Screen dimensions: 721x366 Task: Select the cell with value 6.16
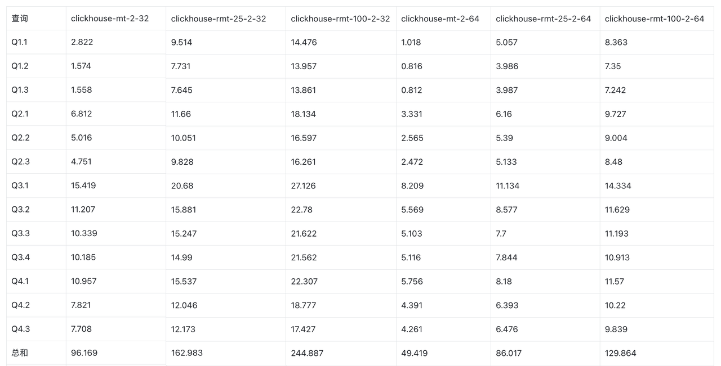point(504,114)
